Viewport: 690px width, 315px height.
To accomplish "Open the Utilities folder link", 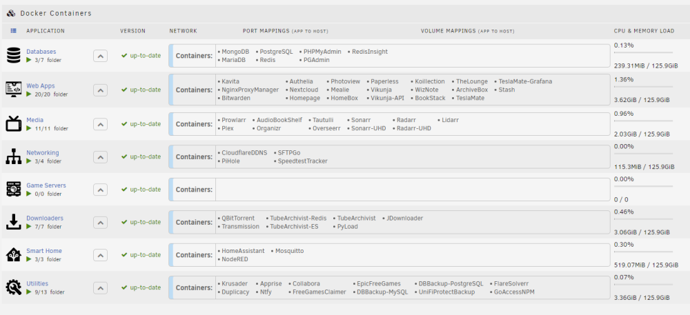I will [37, 283].
